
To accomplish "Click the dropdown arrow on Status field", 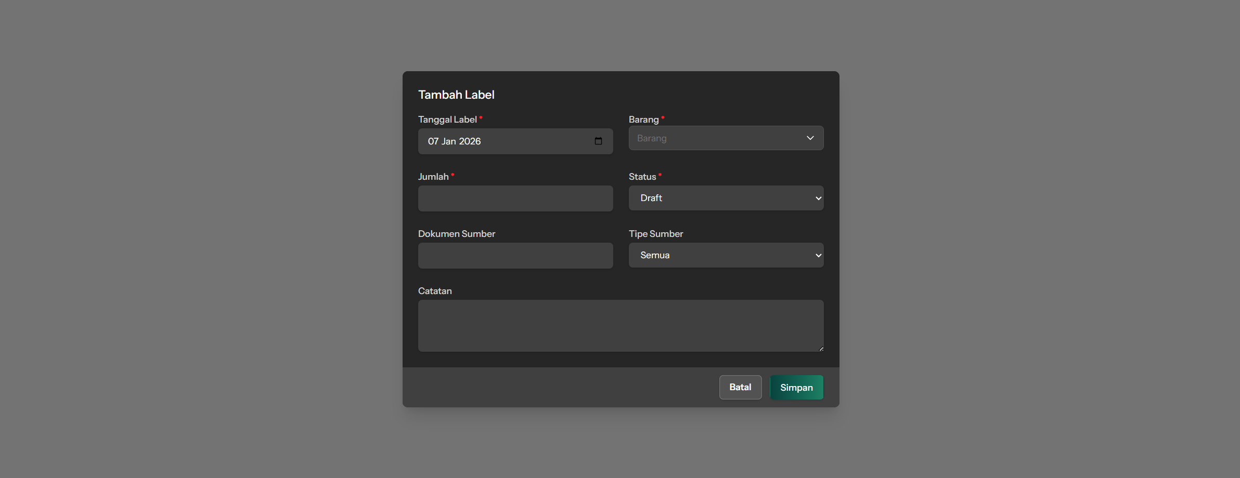I will click(x=817, y=198).
